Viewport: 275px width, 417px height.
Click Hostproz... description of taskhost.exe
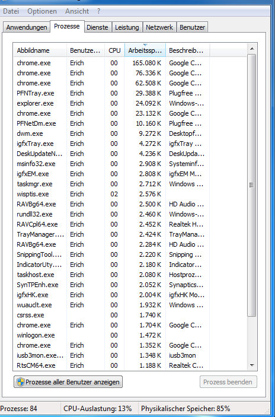[x=185, y=275]
